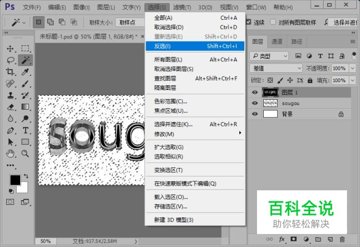This screenshot has height=247, width=360.
Task: Select the Rectangle shape tool
Action: [25, 142]
